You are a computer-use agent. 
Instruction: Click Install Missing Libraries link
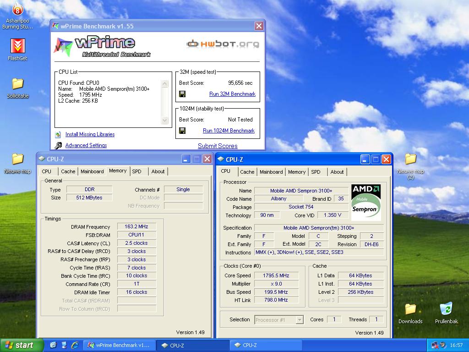click(90, 134)
